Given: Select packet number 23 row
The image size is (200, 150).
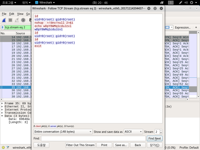Looking at the screenshot, I should [x=16, y=62].
